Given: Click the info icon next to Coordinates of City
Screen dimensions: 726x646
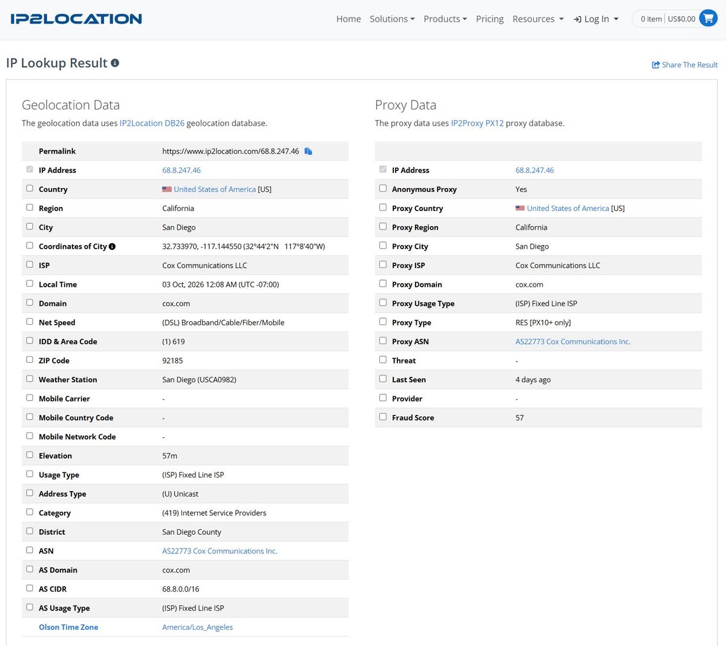Looking at the screenshot, I should [x=112, y=247].
